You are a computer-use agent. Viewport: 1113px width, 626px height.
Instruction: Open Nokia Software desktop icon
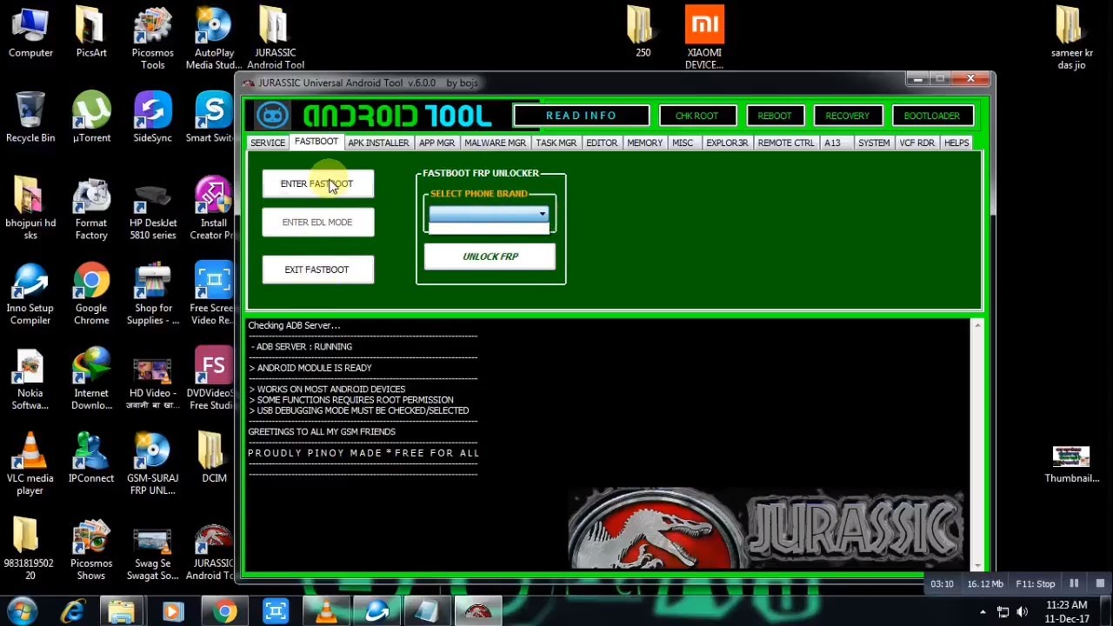coord(30,379)
